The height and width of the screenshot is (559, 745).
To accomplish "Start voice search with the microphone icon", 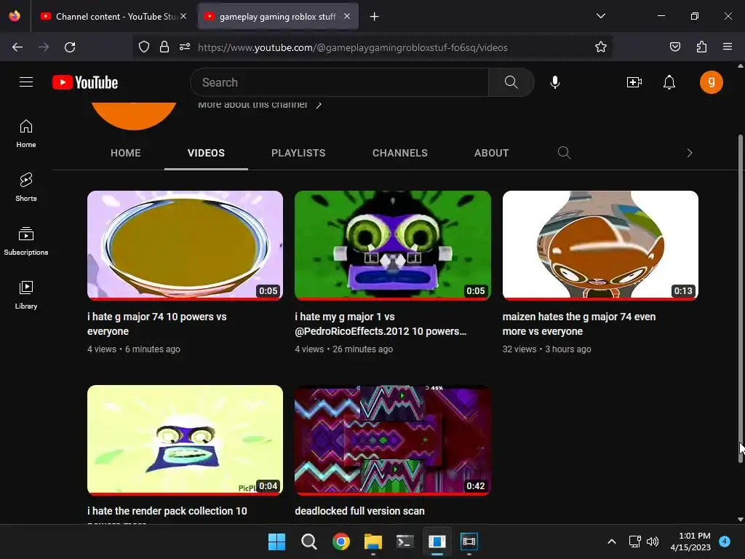I will 555,82.
